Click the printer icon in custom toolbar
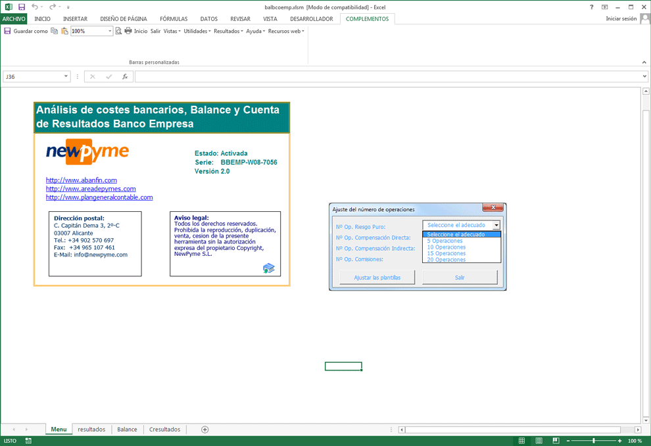The width and height of the screenshot is (651, 446). pos(128,31)
